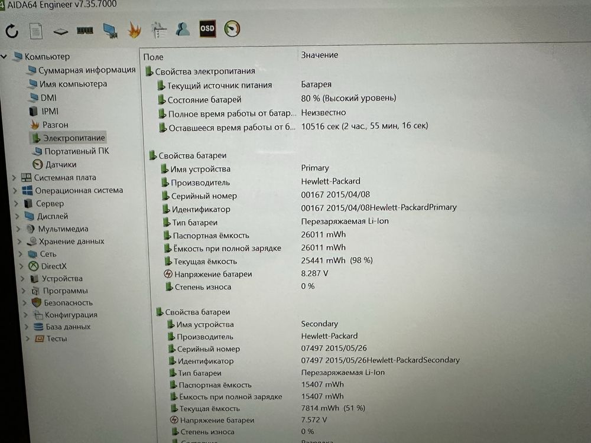Screen dimensions: 591x443
Task: Expand the Безопасность tree node
Action: (24, 303)
